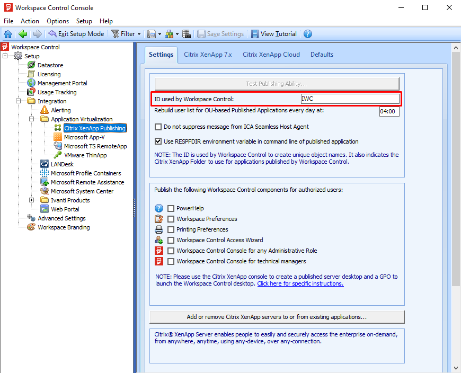The width and height of the screenshot is (461, 373).
Task: Open the Filter toolbar button
Action: pyautogui.click(x=123, y=34)
